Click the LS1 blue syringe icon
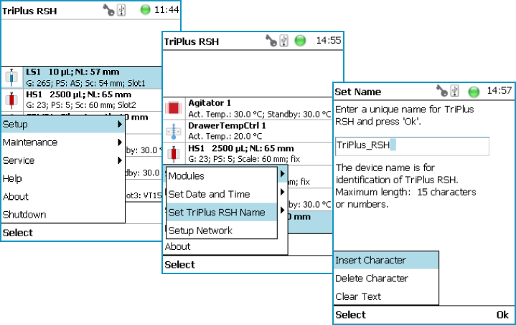This screenshot has height=325, width=516. click(x=12, y=77)
